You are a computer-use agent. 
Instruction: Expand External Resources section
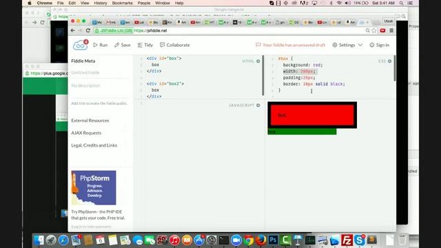[x=90, y=121]
